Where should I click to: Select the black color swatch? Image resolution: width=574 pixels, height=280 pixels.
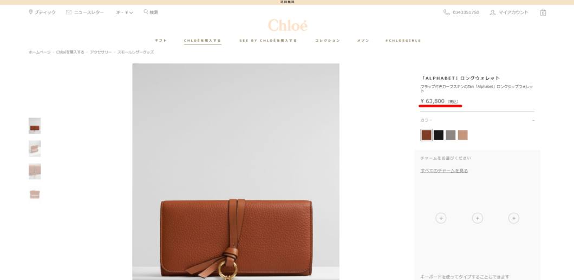[439, 135]
